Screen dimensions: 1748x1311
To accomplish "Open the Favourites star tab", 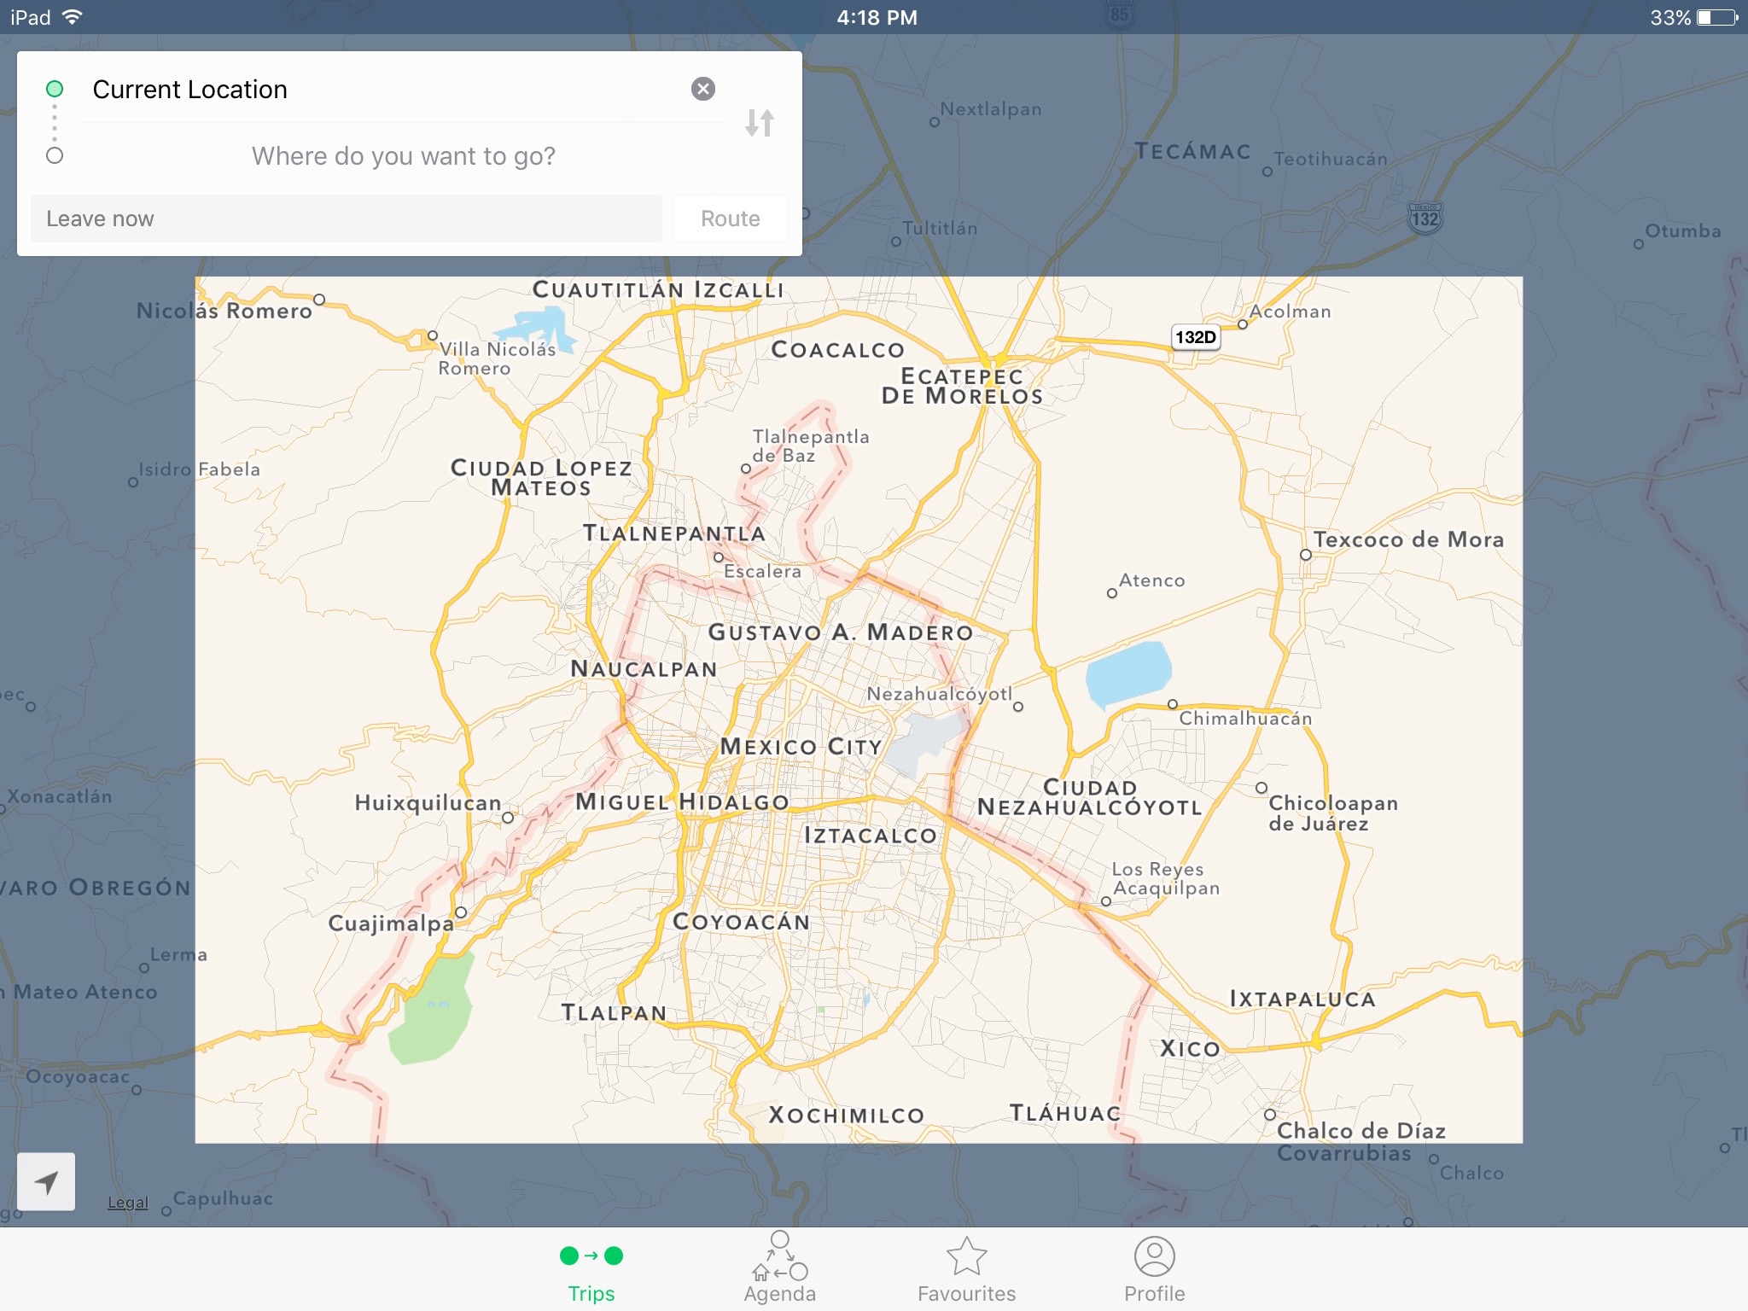I will click(966, 1270).
